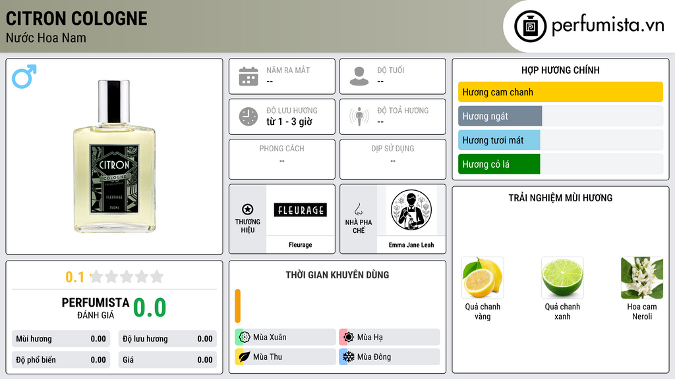Click the Hương cam chanh yellow bar

coord(560,92)
